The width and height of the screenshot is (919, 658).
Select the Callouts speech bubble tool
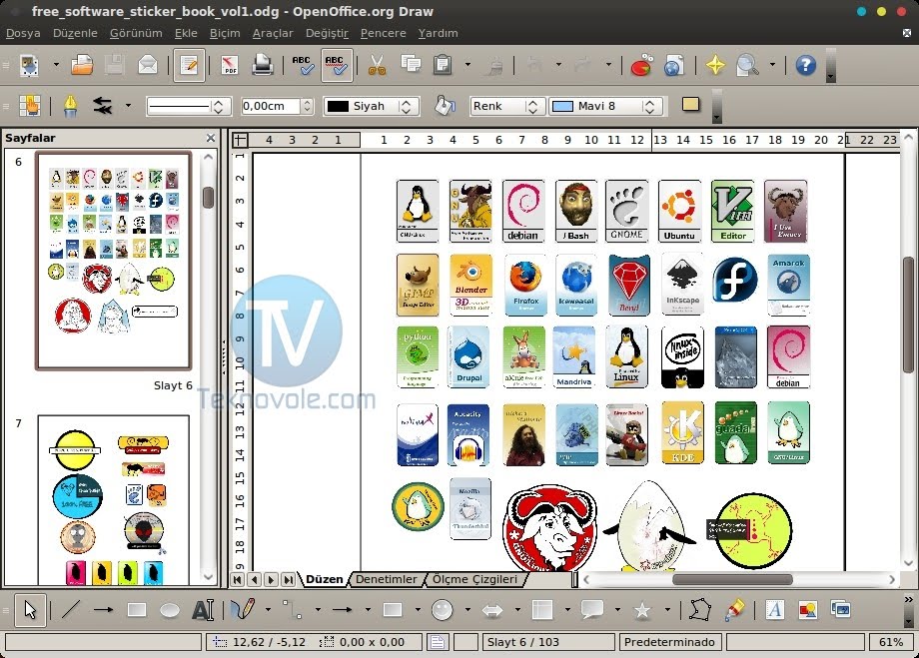click(x=592, y=610)
